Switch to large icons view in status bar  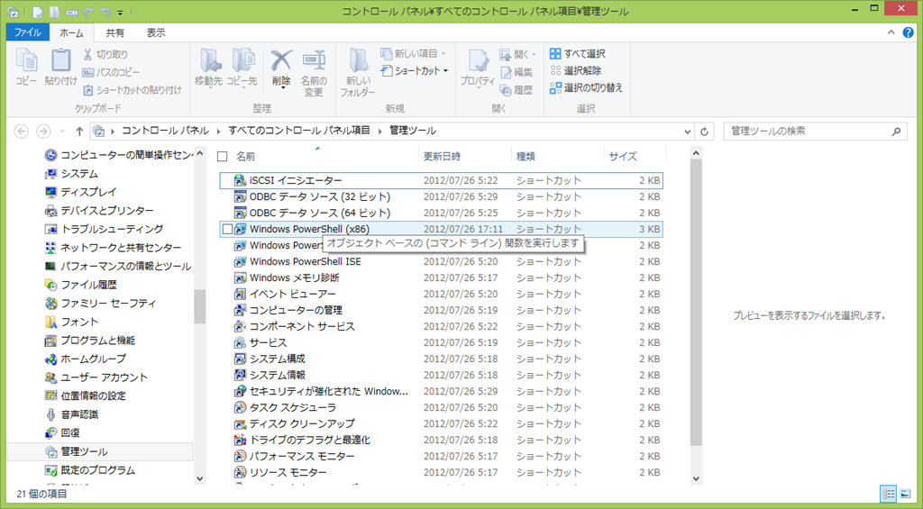pos(905,494)
